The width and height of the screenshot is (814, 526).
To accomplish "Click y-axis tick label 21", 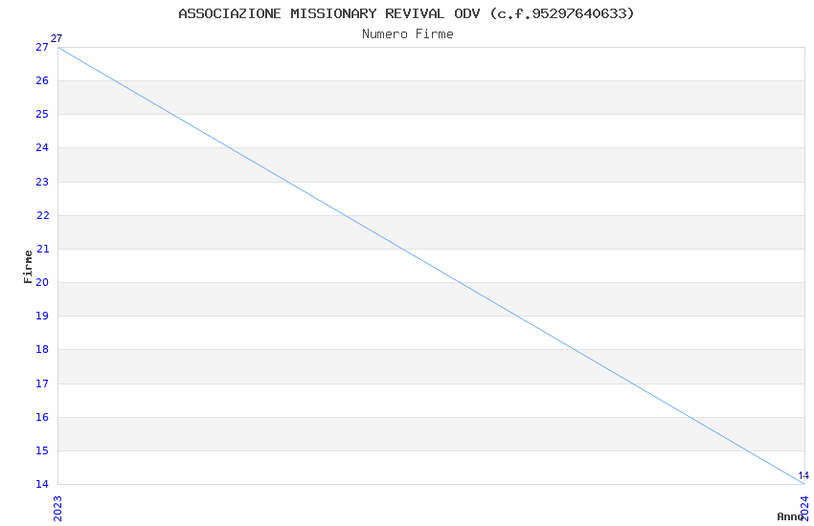I will point(42,250).
